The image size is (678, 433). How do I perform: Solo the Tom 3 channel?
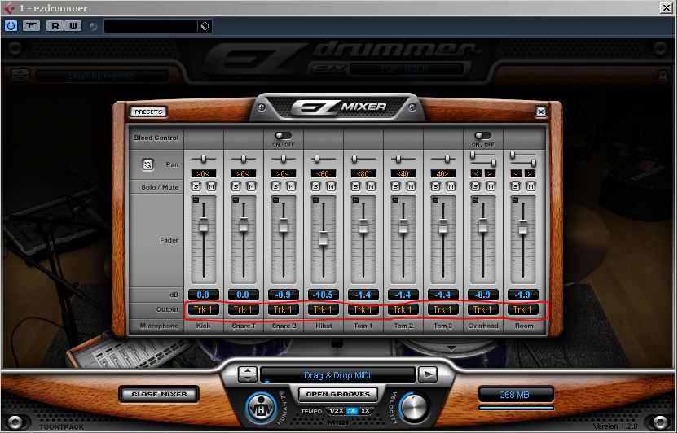click(x=435, y=186)
